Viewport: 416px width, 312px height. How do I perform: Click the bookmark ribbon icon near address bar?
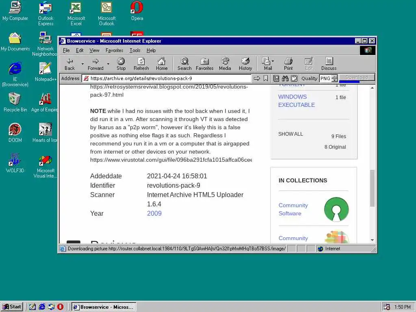pos(266,78)
